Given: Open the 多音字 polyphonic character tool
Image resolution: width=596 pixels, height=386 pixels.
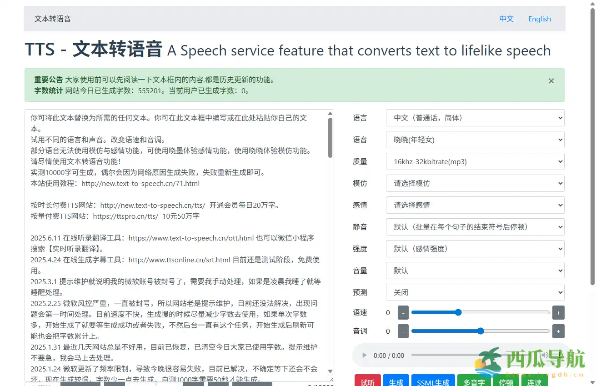Looking at the screenshot, I should coord(474,382).
